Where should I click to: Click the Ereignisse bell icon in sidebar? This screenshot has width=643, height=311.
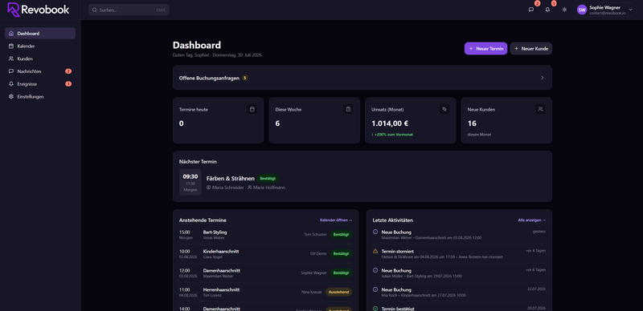pos(11,84)
